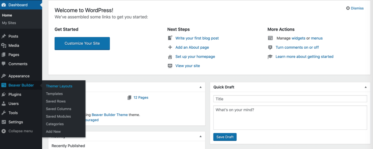This screenshot has height=149, width=373.
Task: Click the Appearance paintbrush icon
Action: 4,76
